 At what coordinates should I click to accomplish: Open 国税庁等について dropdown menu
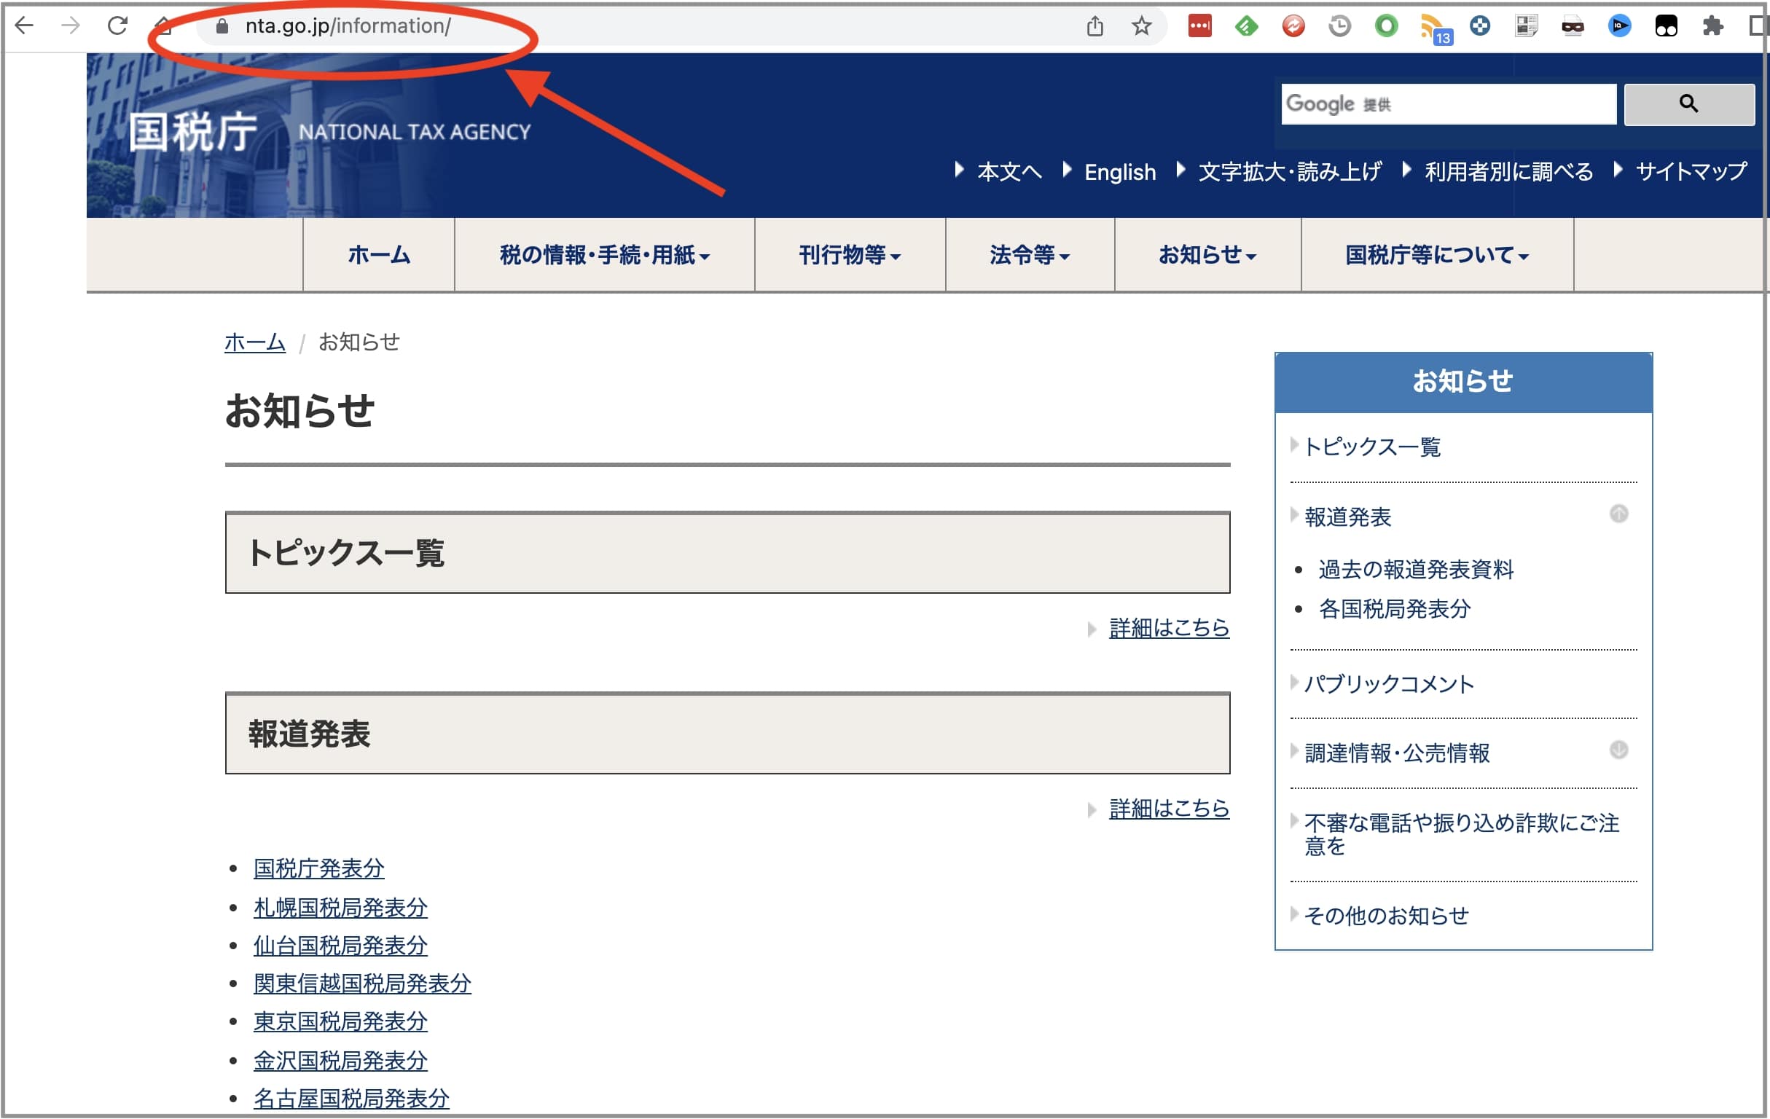click(x=1436, y=255)
